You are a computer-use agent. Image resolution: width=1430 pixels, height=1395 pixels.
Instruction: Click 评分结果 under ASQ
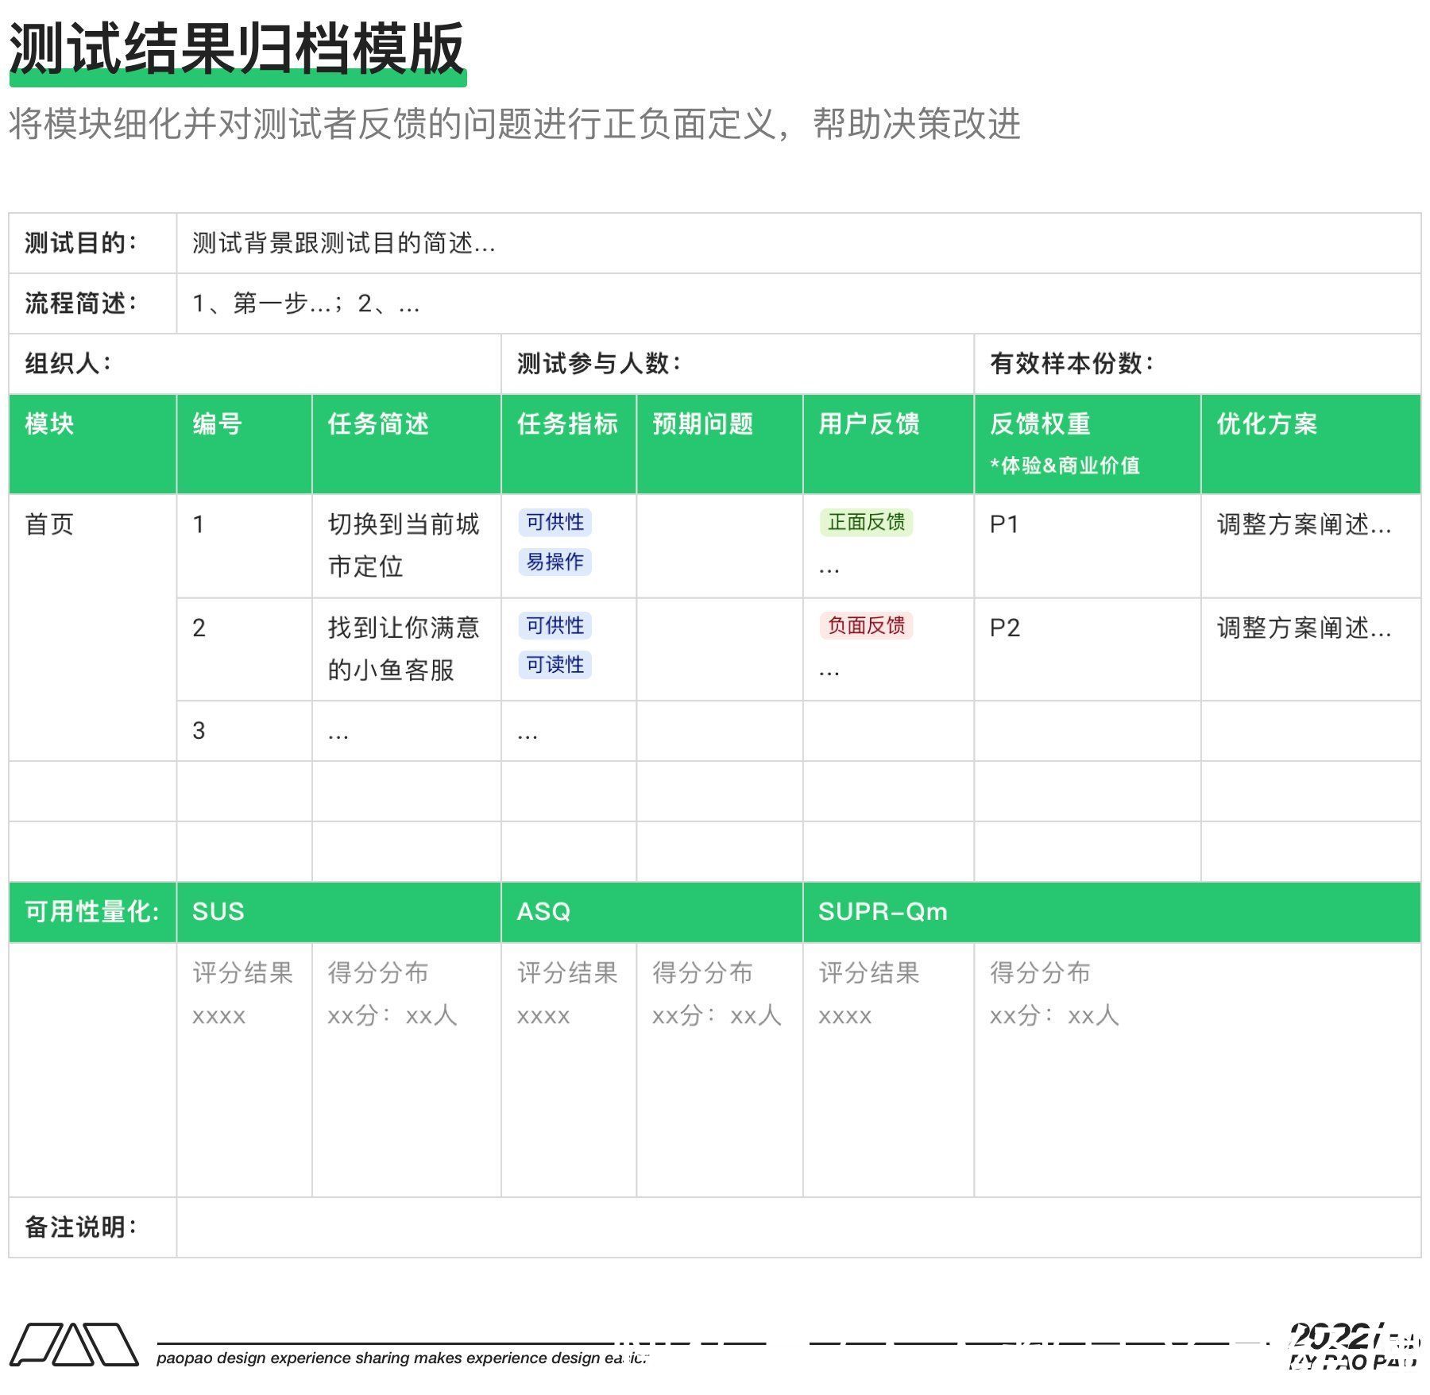(568, 973)
